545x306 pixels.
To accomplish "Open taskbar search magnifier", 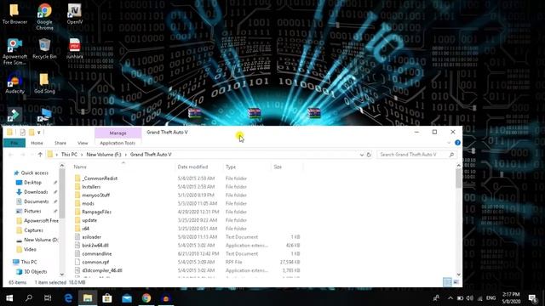I will (x=29, y=298).
